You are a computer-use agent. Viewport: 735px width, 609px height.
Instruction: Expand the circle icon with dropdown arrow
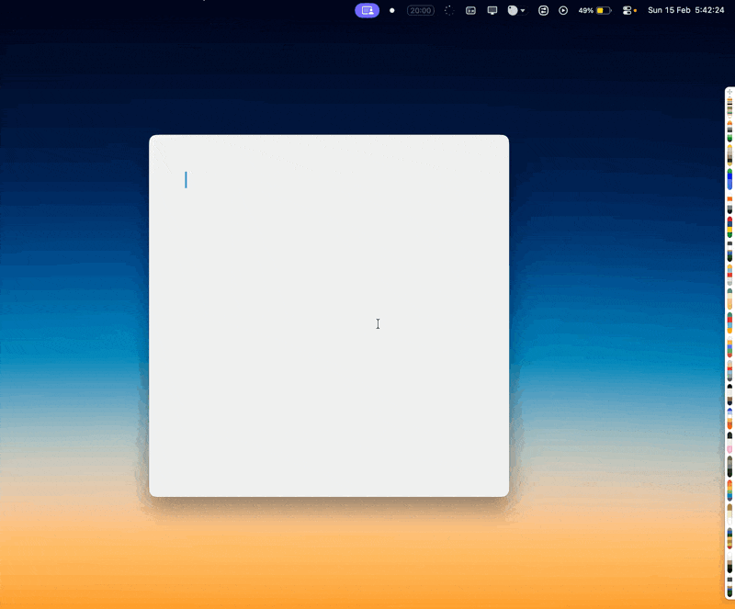pos(516,10)
